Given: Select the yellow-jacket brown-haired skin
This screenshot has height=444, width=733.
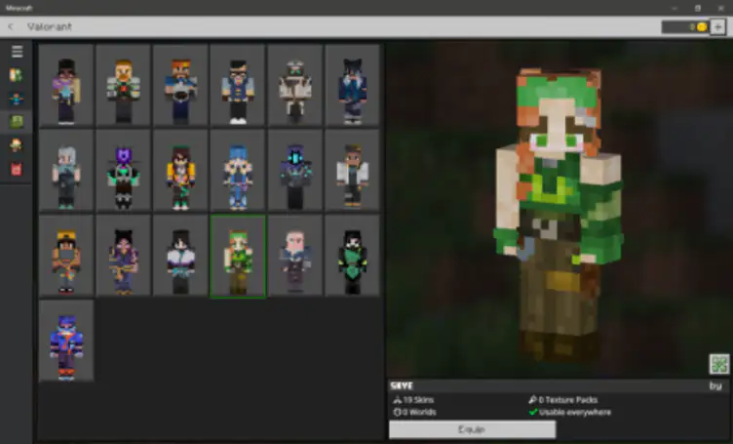Looking at the screenshot, I should 180,171.
